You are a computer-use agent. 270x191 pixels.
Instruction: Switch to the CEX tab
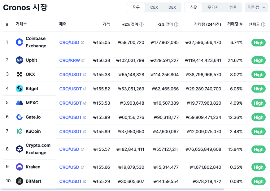click(154, 7)
